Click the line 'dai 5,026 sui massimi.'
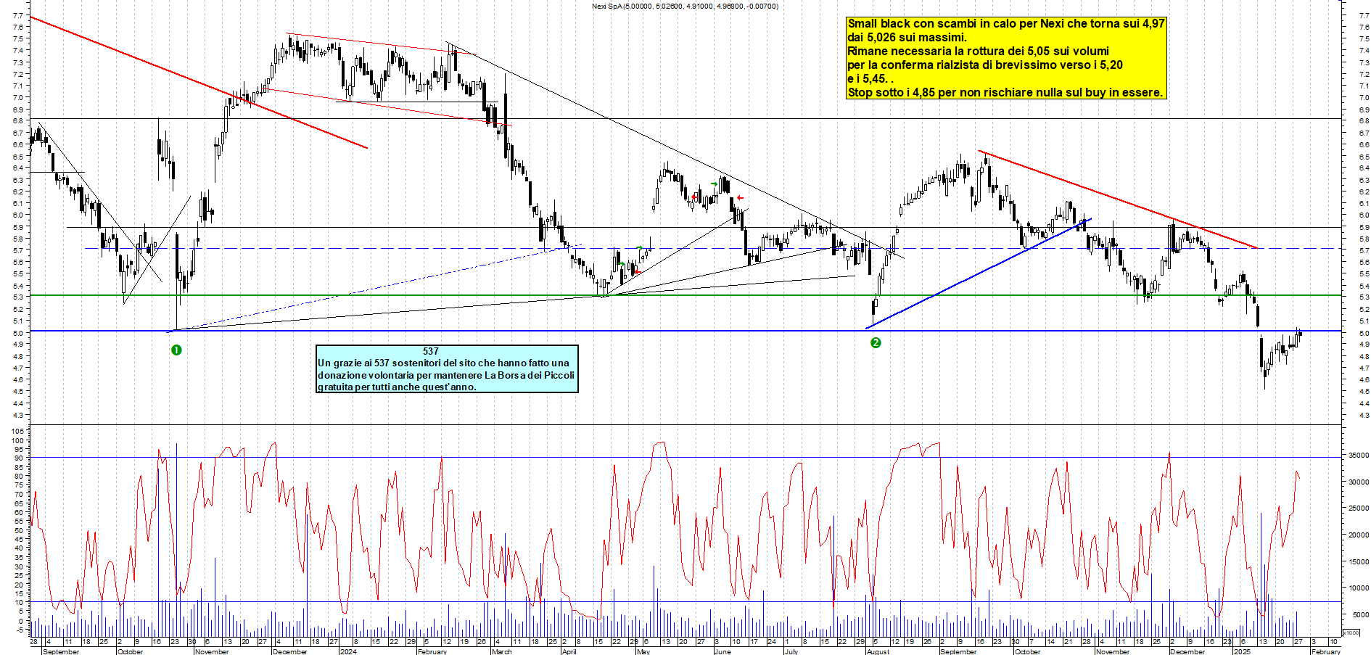The width and height of the screenshot is (1371, 655). 907,38
